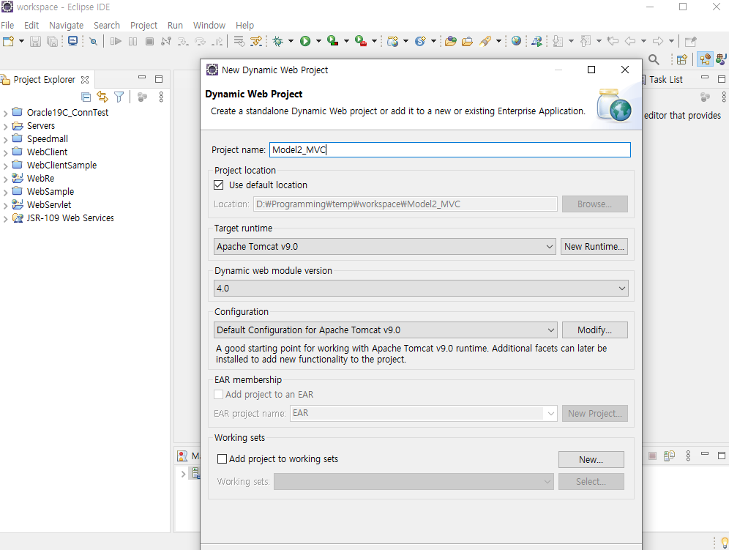Click the Open Type folder icon
This screenshot has height=550, width=729.
coord(451,42)
